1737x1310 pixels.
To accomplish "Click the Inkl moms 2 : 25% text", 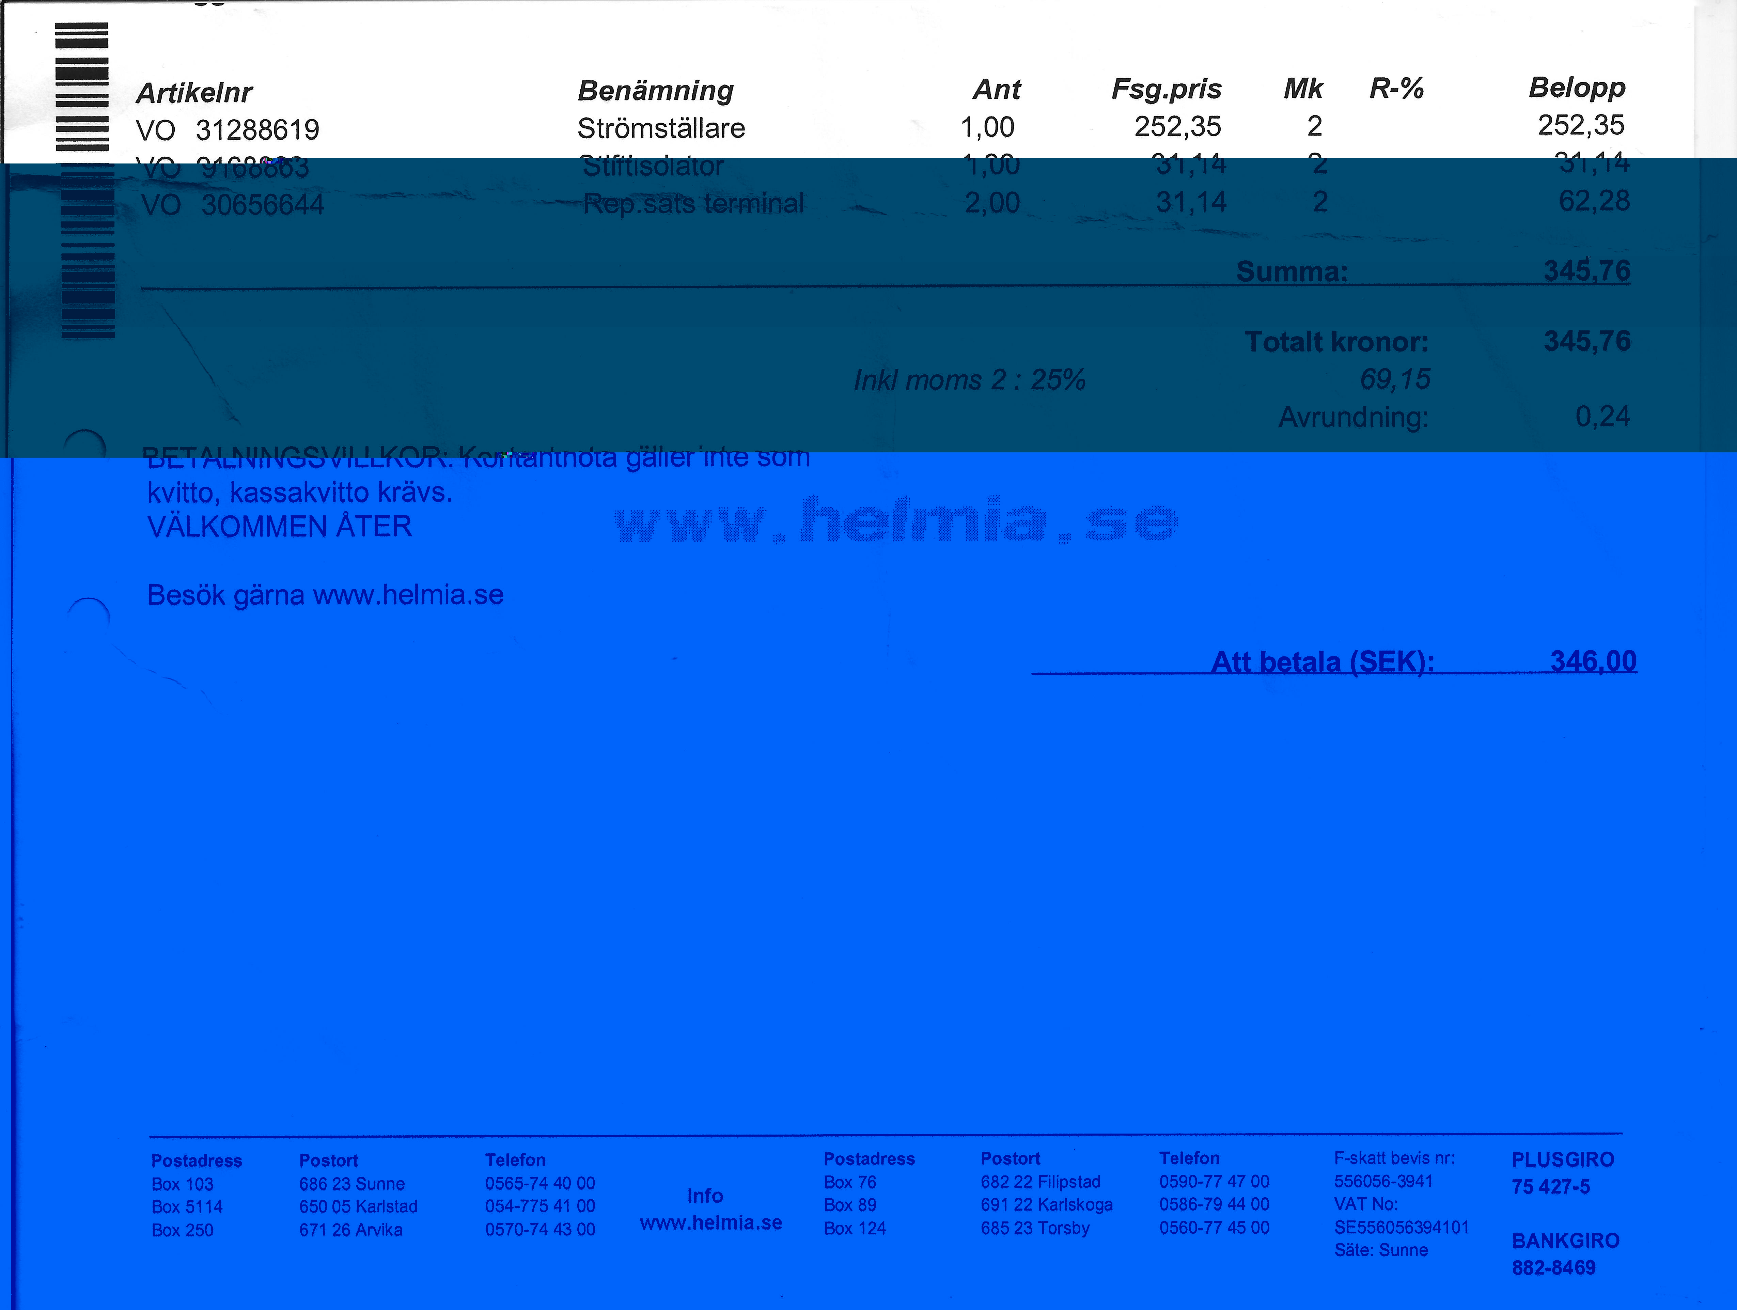I will coord(969,380).
